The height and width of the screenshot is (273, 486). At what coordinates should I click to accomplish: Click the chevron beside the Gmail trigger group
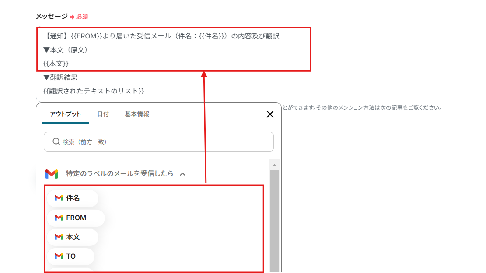tap(181, 173)
